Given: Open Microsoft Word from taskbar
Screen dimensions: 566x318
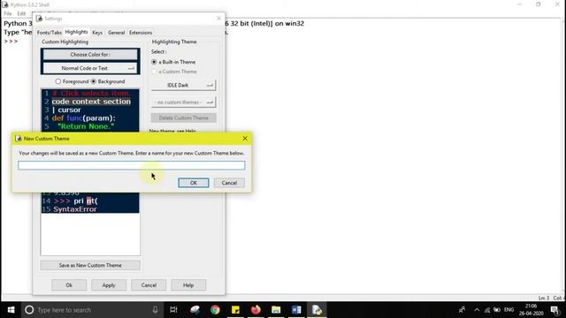Looking at the screenshot, I should [296, 310].
